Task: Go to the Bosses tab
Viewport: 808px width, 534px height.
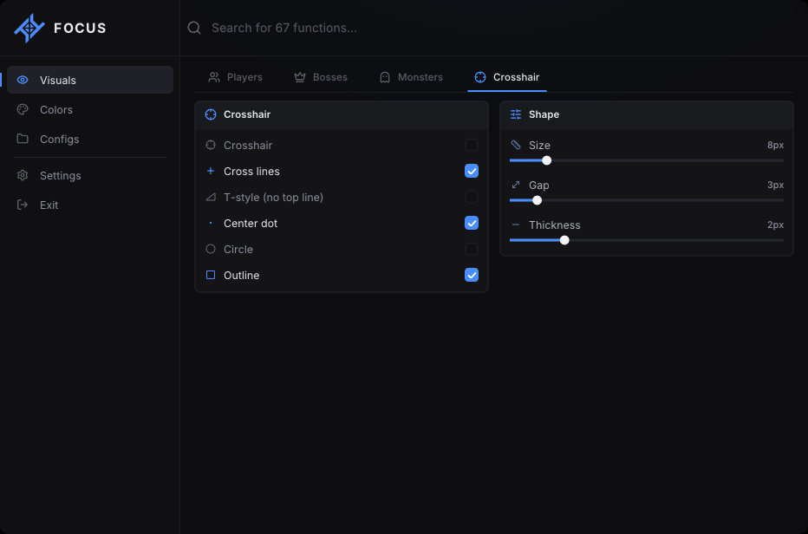Action: (x=321, y=77)
